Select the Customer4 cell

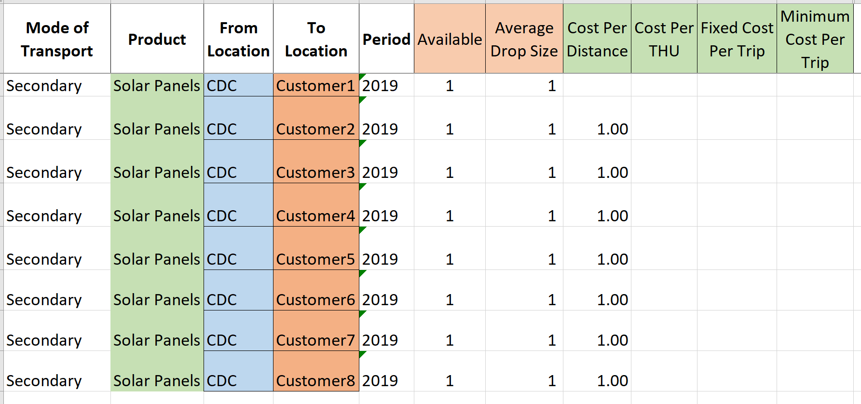[316, 205]
